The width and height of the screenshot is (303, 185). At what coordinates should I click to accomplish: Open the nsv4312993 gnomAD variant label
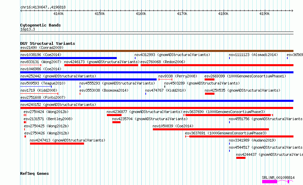pos(172,55)
